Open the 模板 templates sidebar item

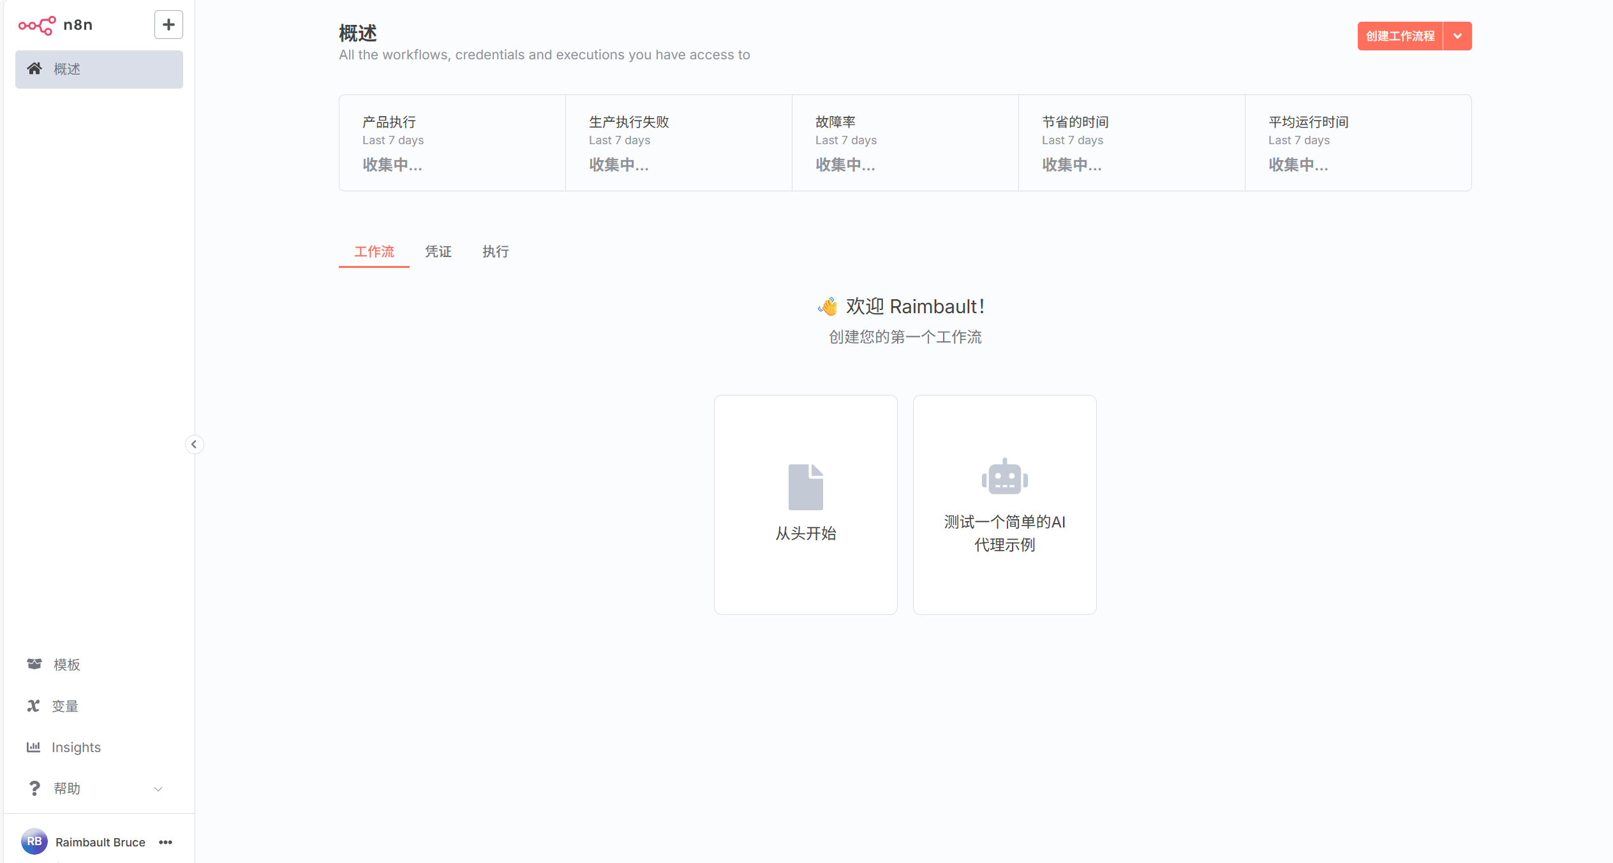pos(66,665)
